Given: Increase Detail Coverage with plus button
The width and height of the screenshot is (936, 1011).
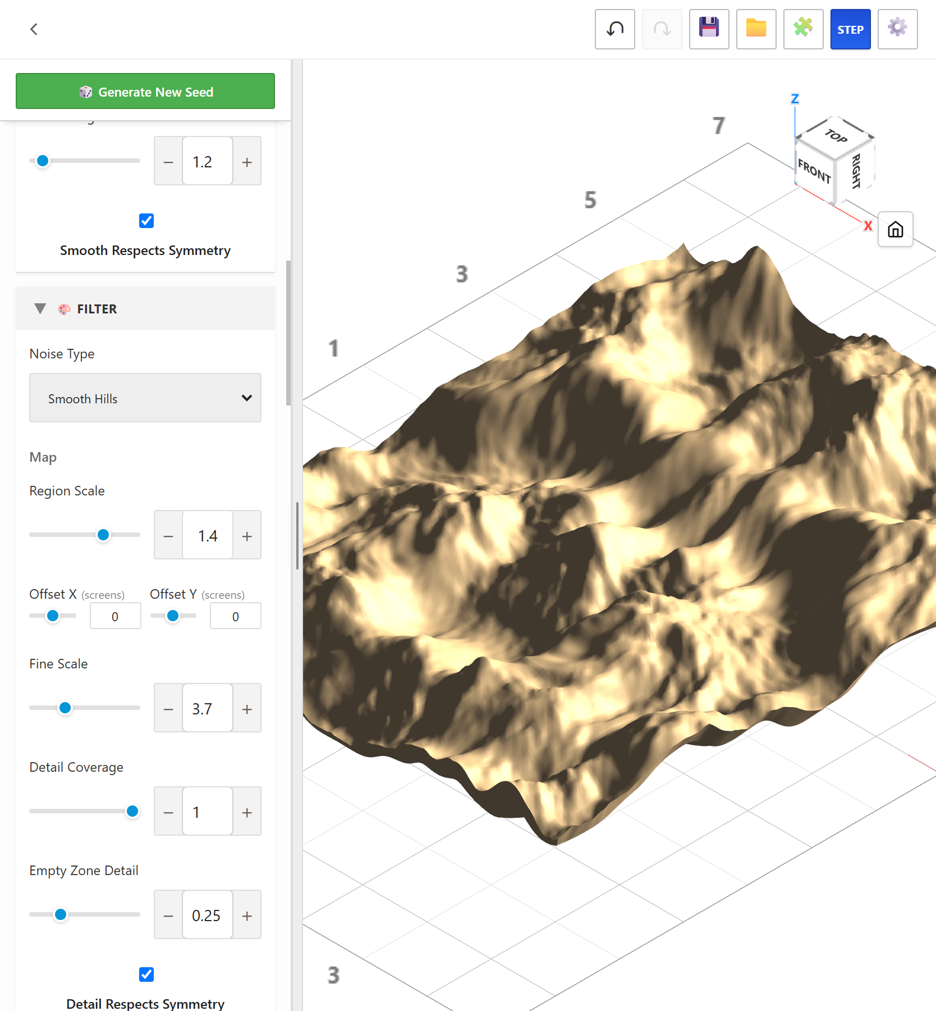Looking at the screenshot, I should tap(247, 812).
